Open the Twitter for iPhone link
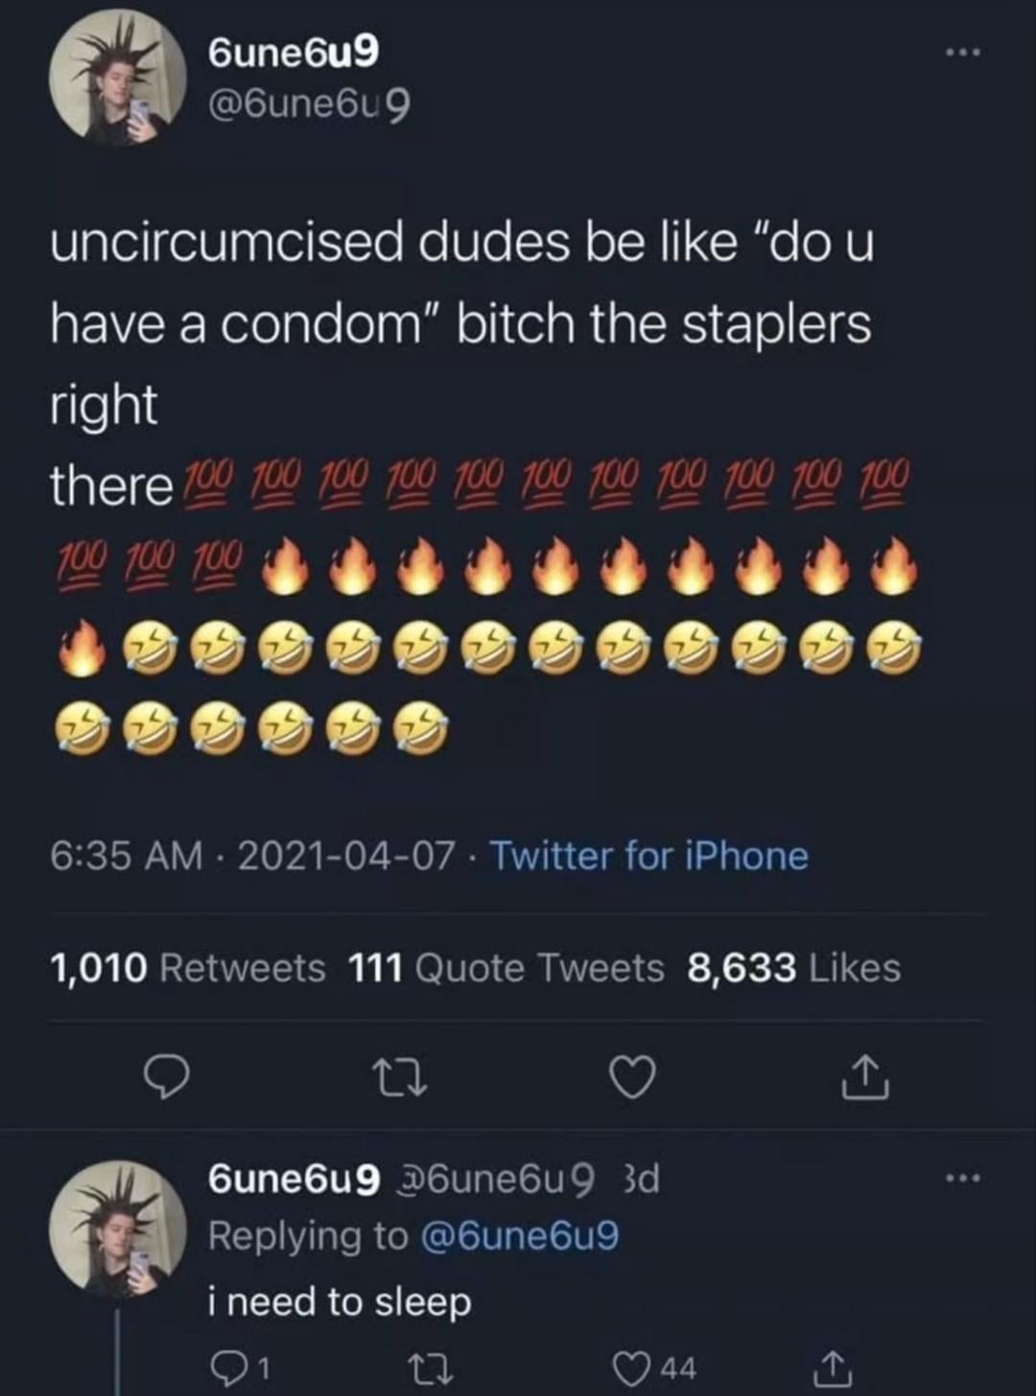1036x1396 pixels. click(649, 856)
